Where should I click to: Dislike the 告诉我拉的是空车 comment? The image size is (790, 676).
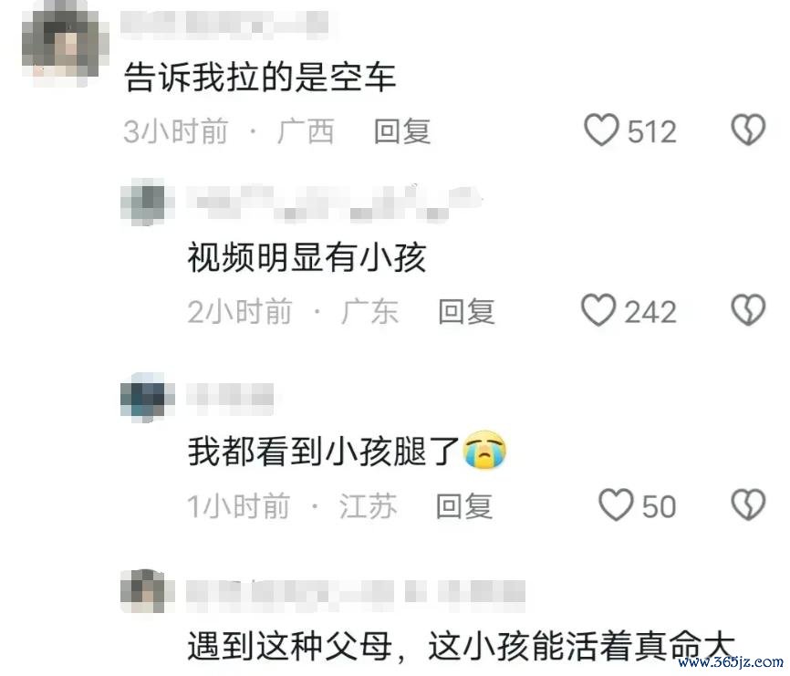[x=748, y=130]
